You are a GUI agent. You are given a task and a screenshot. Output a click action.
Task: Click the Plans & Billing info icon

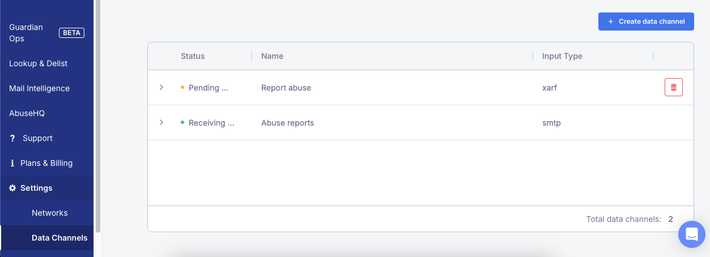tap(12, 163)
